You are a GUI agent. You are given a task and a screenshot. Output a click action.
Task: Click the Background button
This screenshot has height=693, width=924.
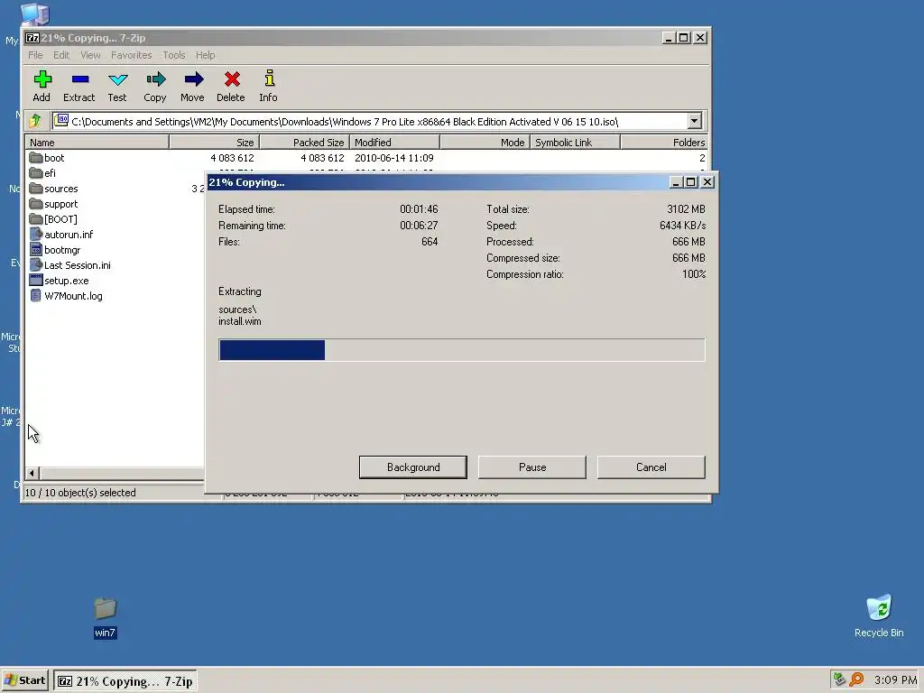(413, 467)
